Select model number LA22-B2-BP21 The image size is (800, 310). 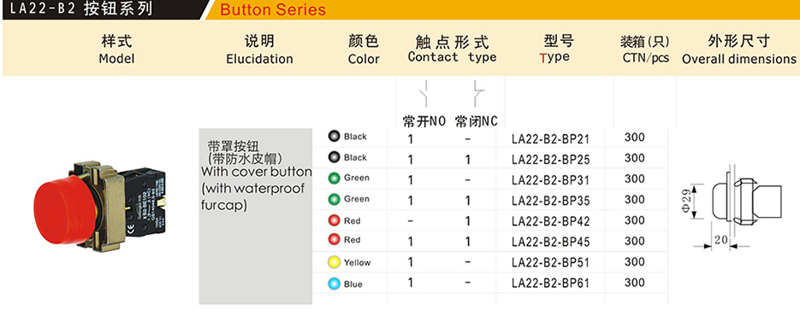click(x=550, y=138)
